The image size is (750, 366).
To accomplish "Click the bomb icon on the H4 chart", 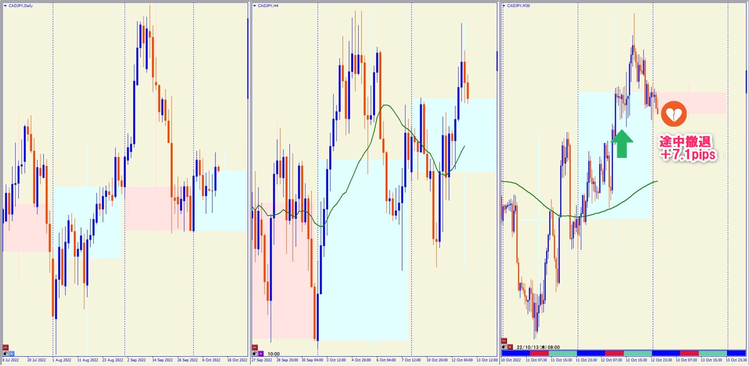I will tap(255, 353).
